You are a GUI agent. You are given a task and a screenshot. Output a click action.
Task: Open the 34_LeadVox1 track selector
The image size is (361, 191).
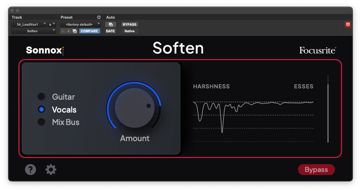click(29, 24)
